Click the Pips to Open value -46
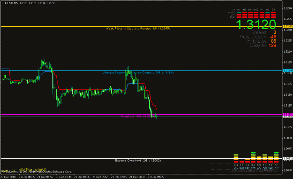This screenshot has width=293, height=179. 273,37
